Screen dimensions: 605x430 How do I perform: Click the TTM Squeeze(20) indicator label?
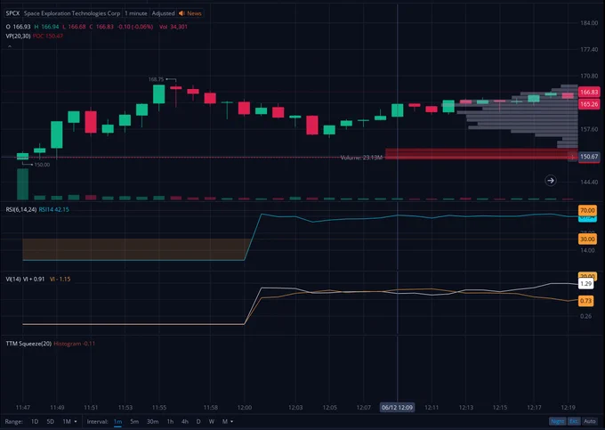pyautogui.click(x=28, y=344)
